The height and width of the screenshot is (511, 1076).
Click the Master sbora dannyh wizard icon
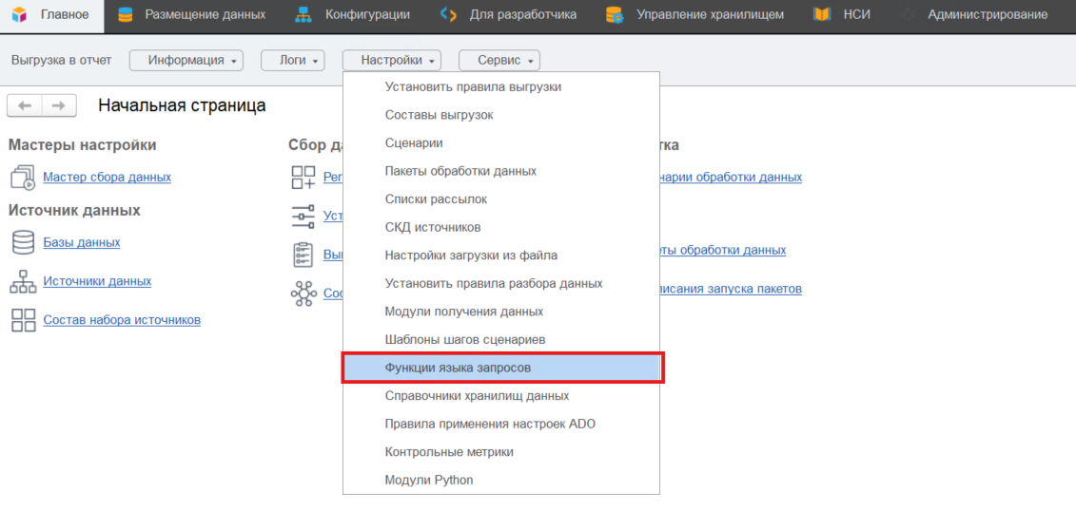click(22, 177)
